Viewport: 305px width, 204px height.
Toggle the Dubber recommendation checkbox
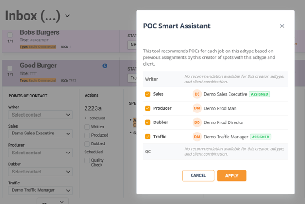tap(147, 122)
